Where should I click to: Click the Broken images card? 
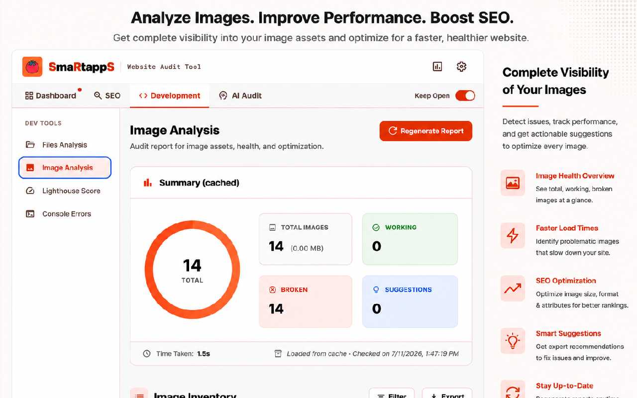pyautogui.click(x=306, y=301)
